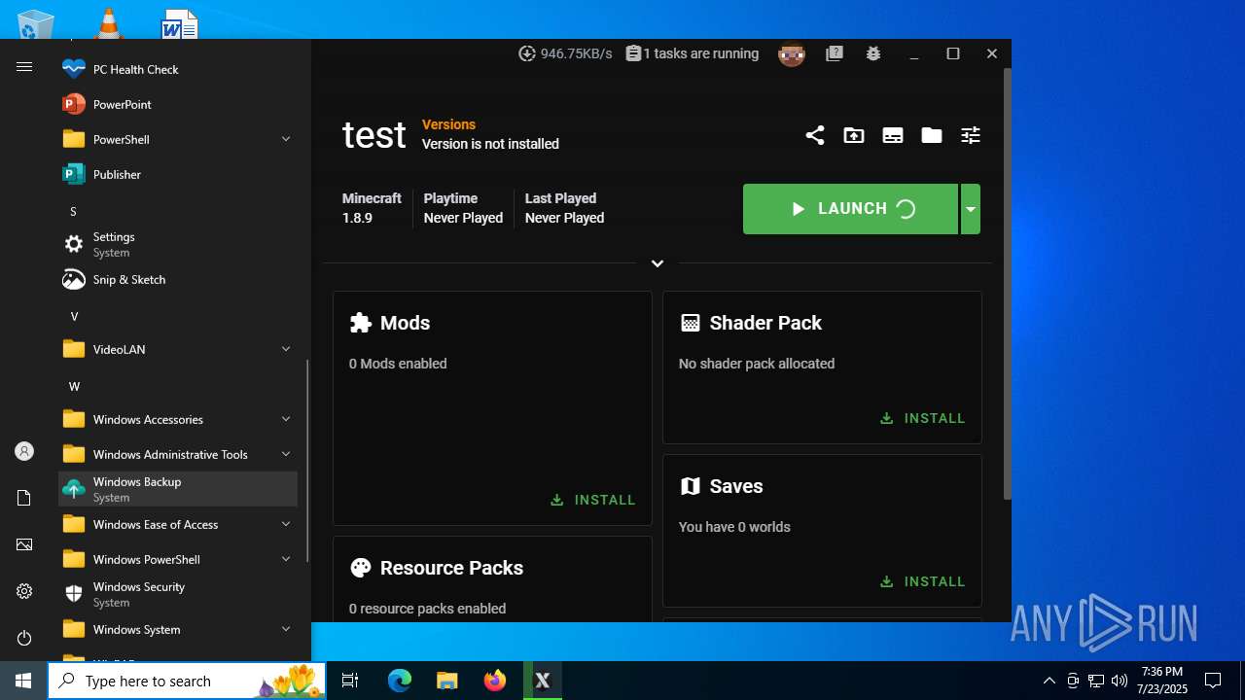The height and width of the screenshot is (700, 1245).
Task: Click the Start sidebar settings gear
Action: [x=24, y=591]
